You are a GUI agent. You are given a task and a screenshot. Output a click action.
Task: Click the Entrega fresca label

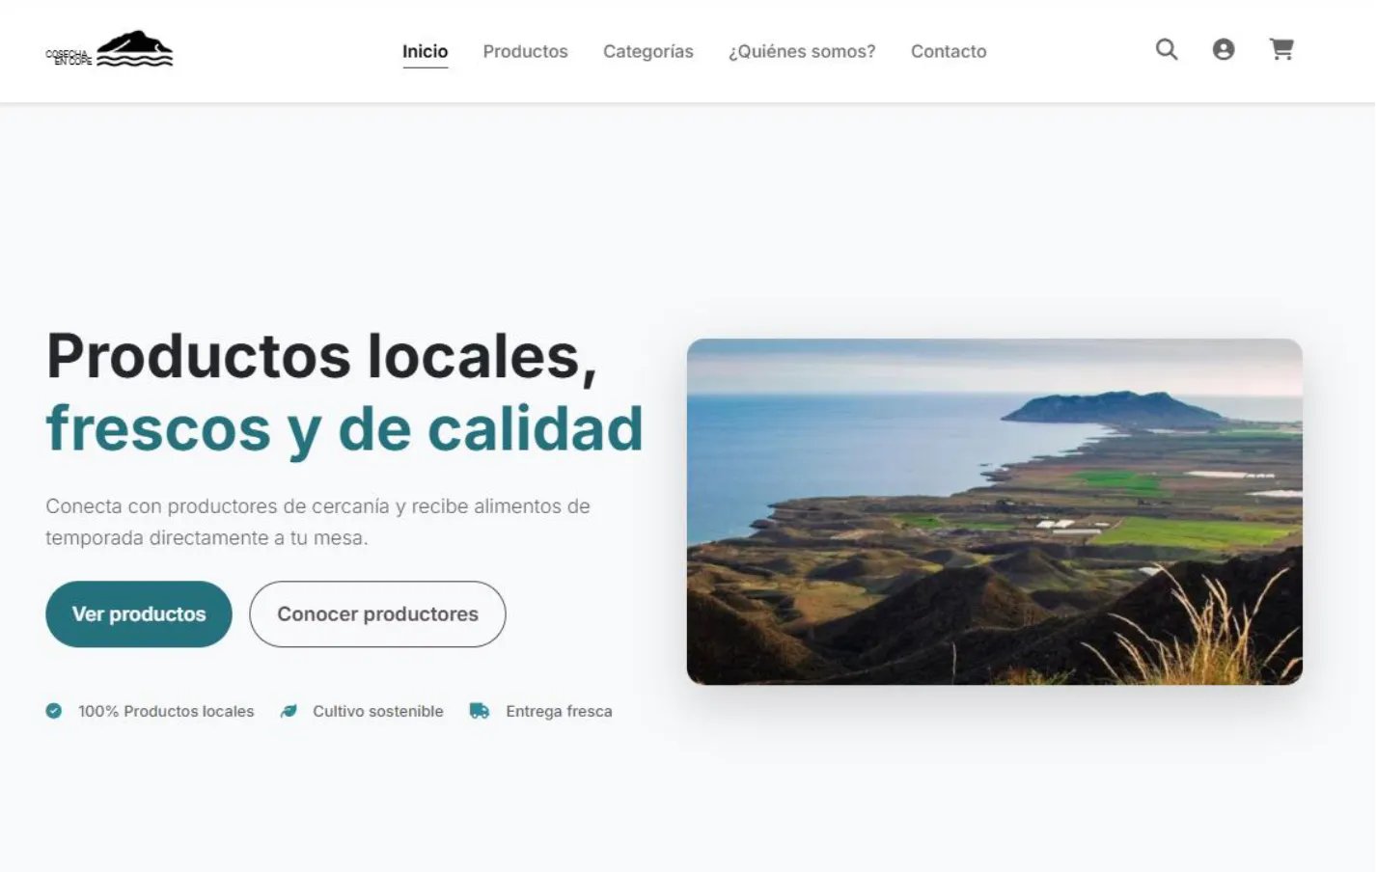click(x=559, y=711)
